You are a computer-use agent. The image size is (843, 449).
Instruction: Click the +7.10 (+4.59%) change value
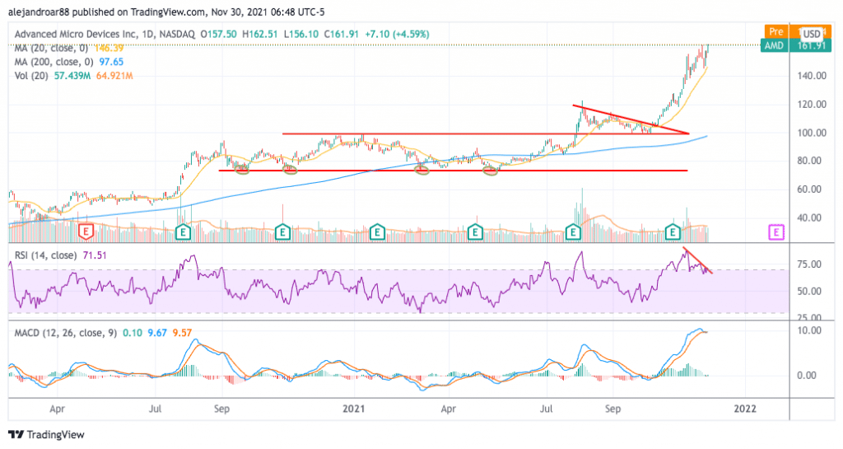(397, 34)
